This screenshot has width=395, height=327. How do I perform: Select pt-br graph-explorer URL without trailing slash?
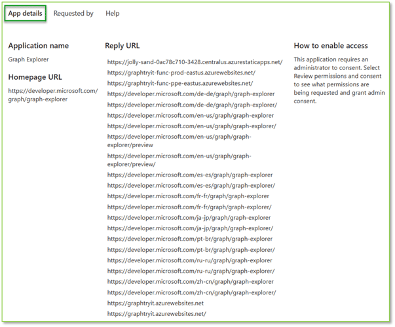pos(190,239)
